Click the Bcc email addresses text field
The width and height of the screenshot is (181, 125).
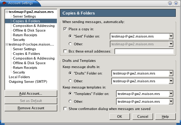[144, 51]
